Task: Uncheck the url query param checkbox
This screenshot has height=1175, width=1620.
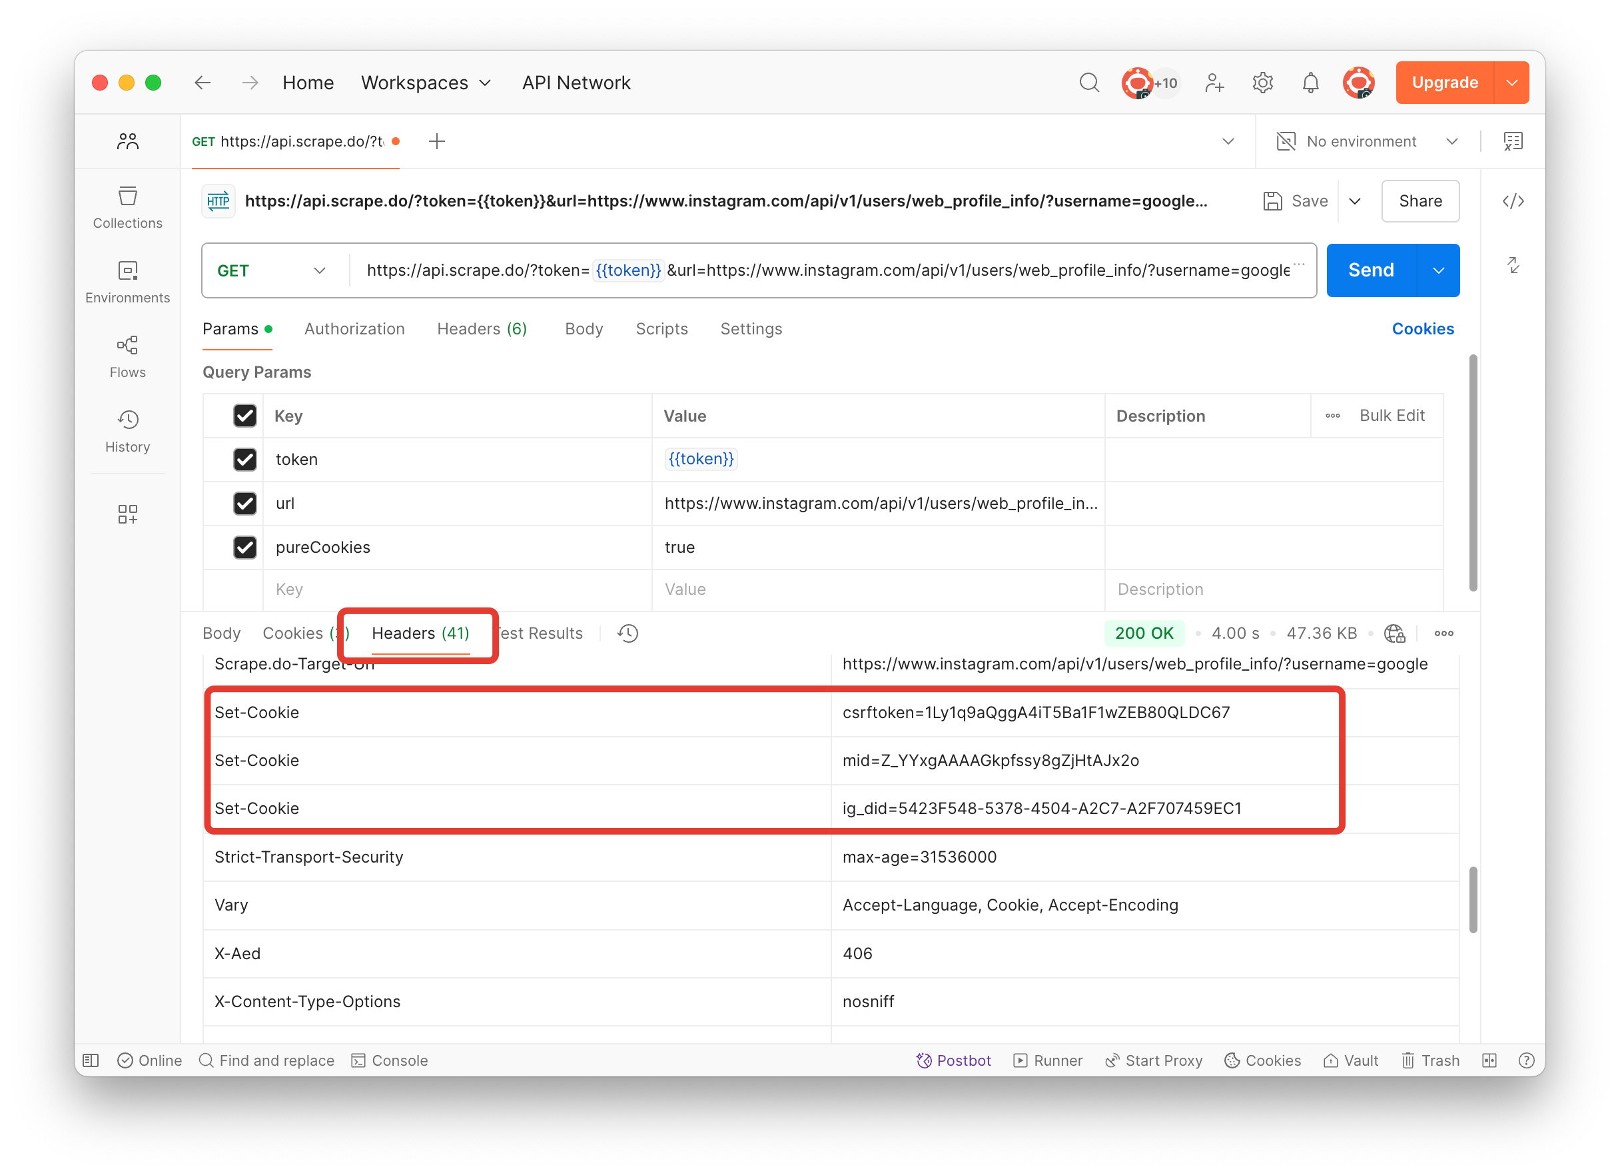Action: click(245, 503)
